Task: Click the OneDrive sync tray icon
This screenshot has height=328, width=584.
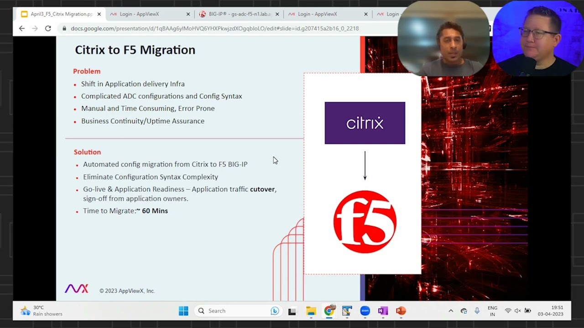Action: [464, 311]
